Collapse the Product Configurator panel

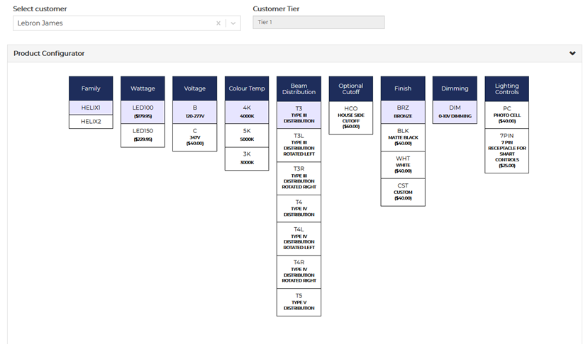[572, 53]
